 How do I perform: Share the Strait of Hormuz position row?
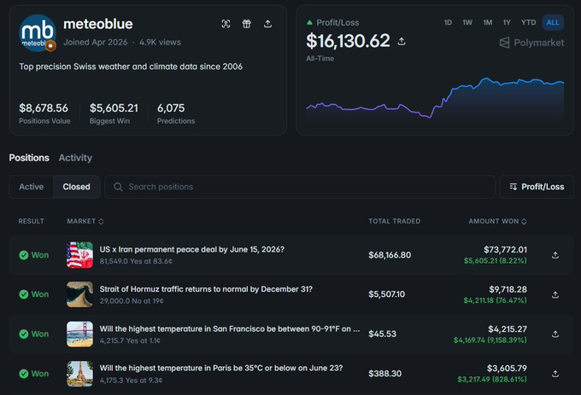pos(555,295)
